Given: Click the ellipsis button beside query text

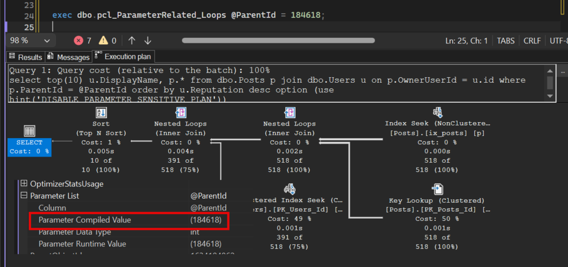Looking at the screenshot, I should 563,72.
